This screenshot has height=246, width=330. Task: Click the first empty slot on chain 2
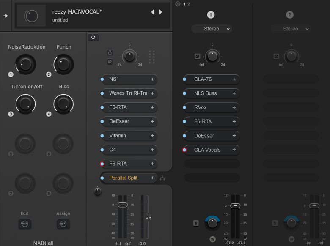(x=291, y=79)
